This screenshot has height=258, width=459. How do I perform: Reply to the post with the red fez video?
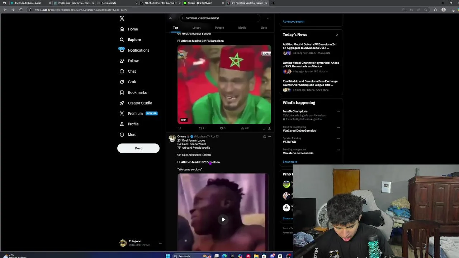179,128
